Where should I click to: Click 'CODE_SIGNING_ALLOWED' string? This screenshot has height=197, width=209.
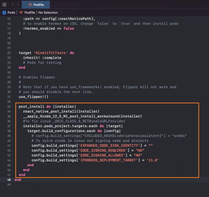coord(102,155)
